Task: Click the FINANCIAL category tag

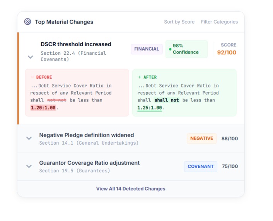Action: point(147,49)
